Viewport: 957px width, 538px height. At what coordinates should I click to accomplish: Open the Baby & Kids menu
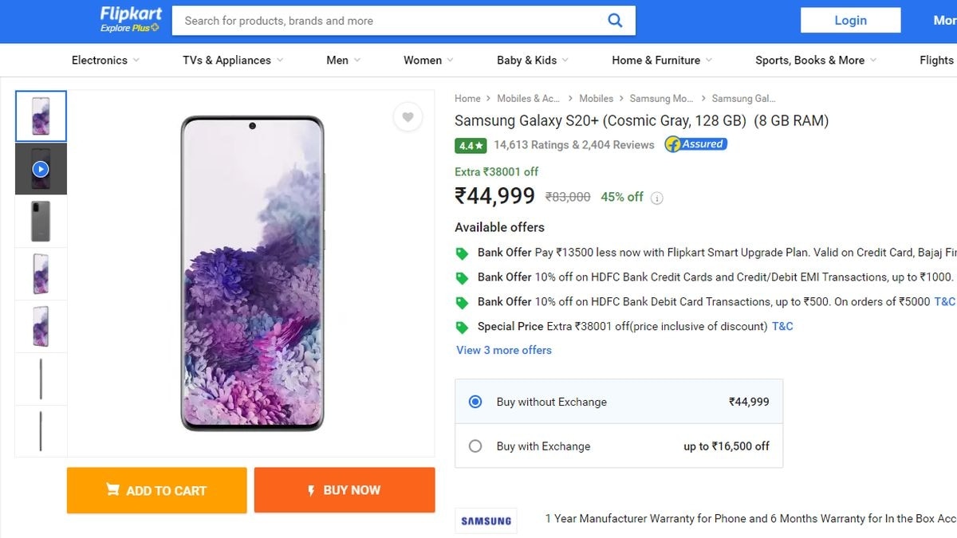[532, 60]
